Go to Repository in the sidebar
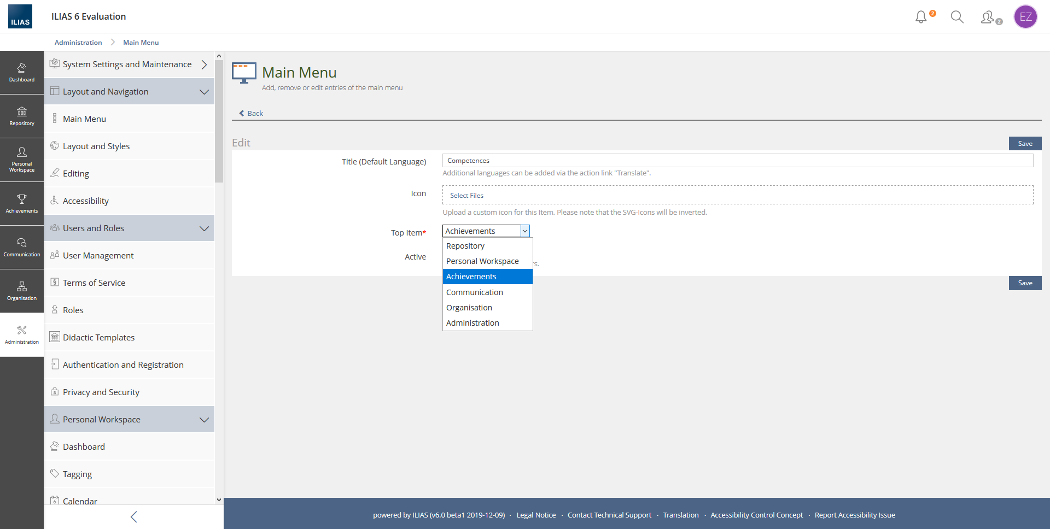The width and height of the screenshot is (1050, 529). pos(22,116)
